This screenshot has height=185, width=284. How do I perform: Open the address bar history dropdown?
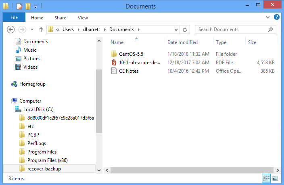[176, 29]
